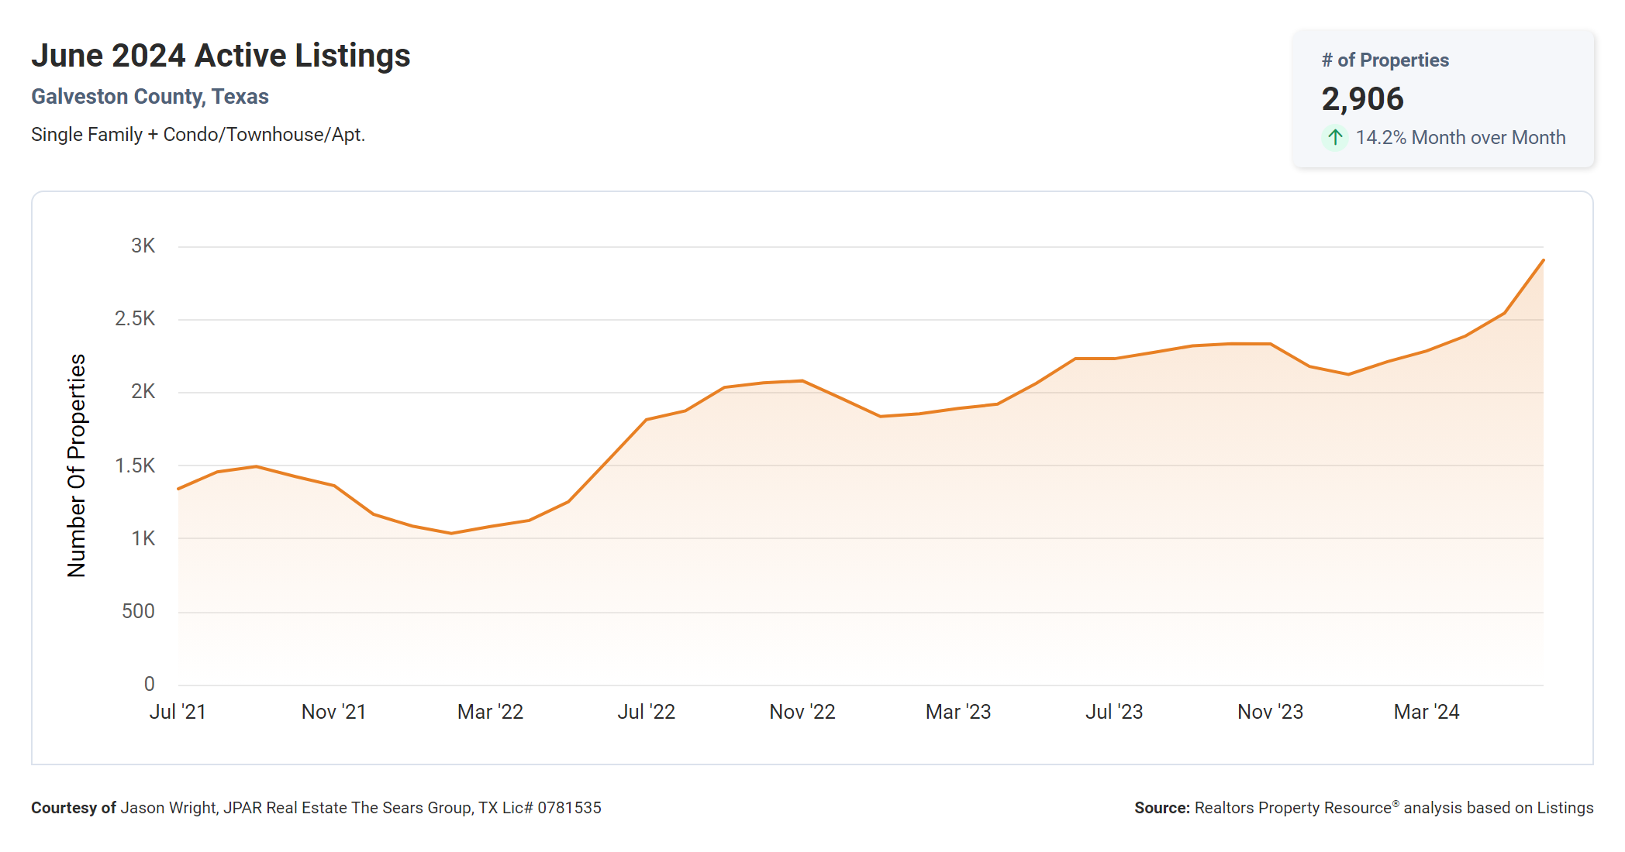Image resolution: width=1625 pixels, height=852 pixels.
Task: Click the Mar '22 x-axis label
Action: click(490, 712)
